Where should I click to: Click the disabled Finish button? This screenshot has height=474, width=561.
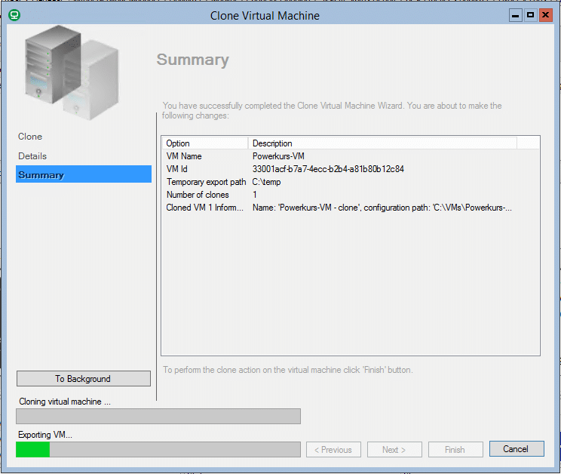(x=455, y=449)
